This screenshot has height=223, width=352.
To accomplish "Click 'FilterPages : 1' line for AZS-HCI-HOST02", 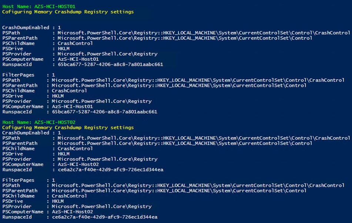I will click(29, 180).
